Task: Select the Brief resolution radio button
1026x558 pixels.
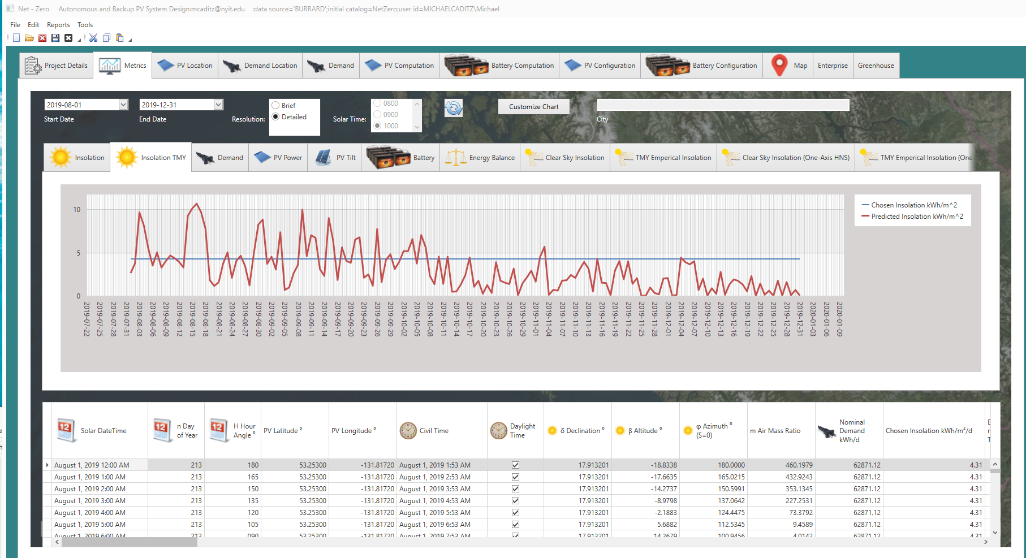Action: (275, 105)
